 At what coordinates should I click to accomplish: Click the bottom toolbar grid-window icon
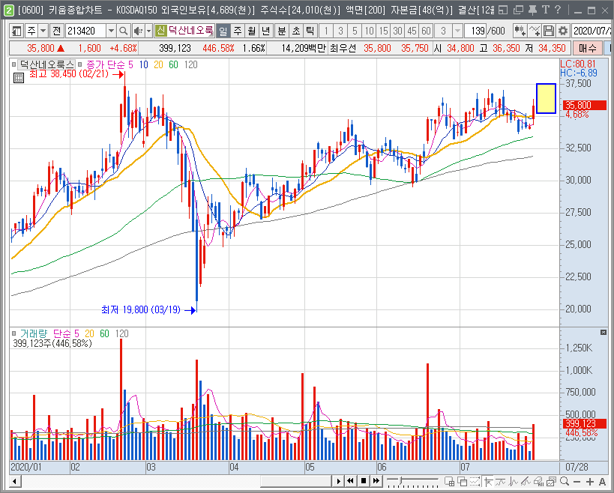coord(449,481)
